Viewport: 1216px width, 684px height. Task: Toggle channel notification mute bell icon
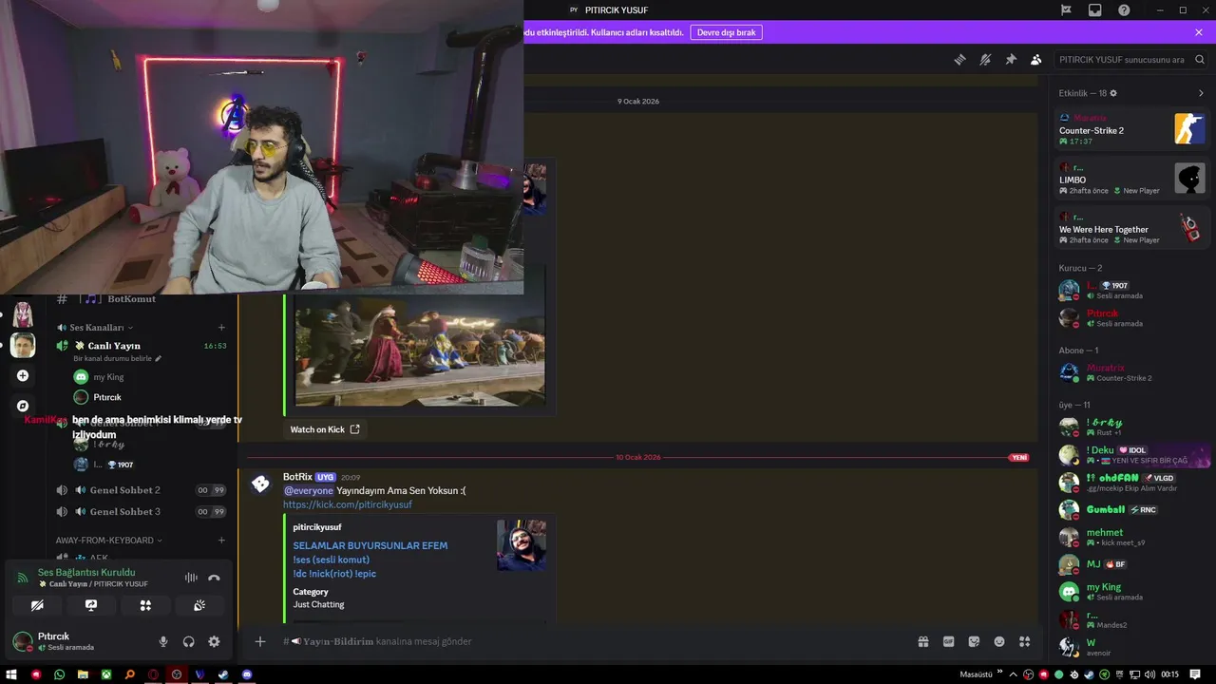[x=985, y=59]
